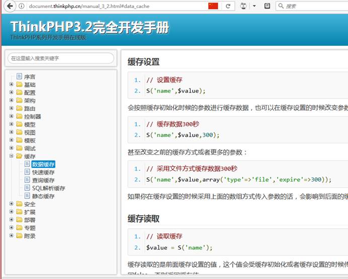Image resolution: width=348 pixels, height=279 pixels.
Task: Click the magnifier icon in browser search box
Action: tap(281, 6)
